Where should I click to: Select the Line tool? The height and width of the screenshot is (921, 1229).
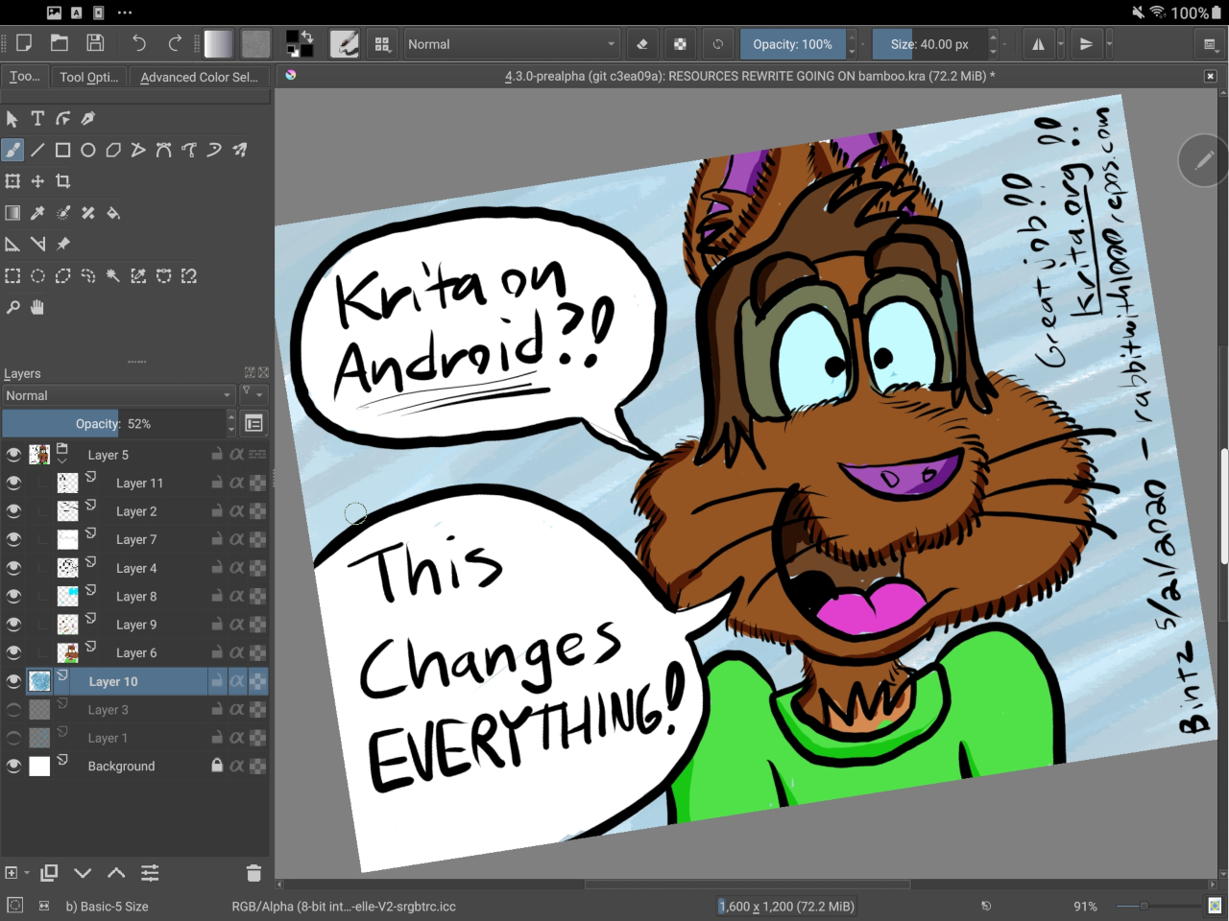tap(37, 150)
